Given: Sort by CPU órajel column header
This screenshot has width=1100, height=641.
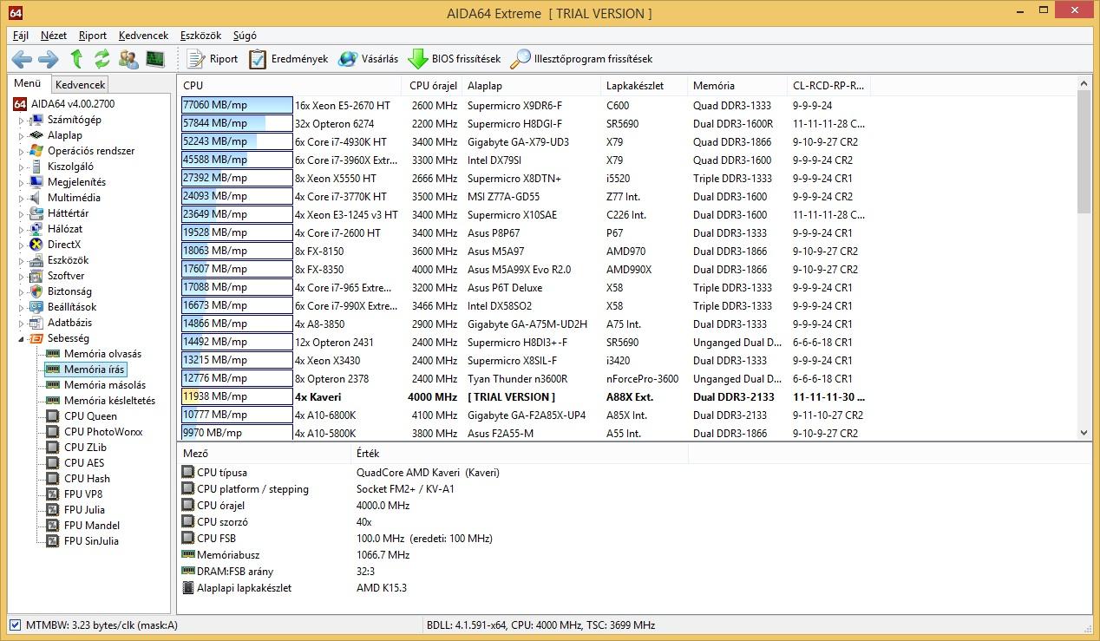Looking at the screenshot, I should (x=432, y=85).
